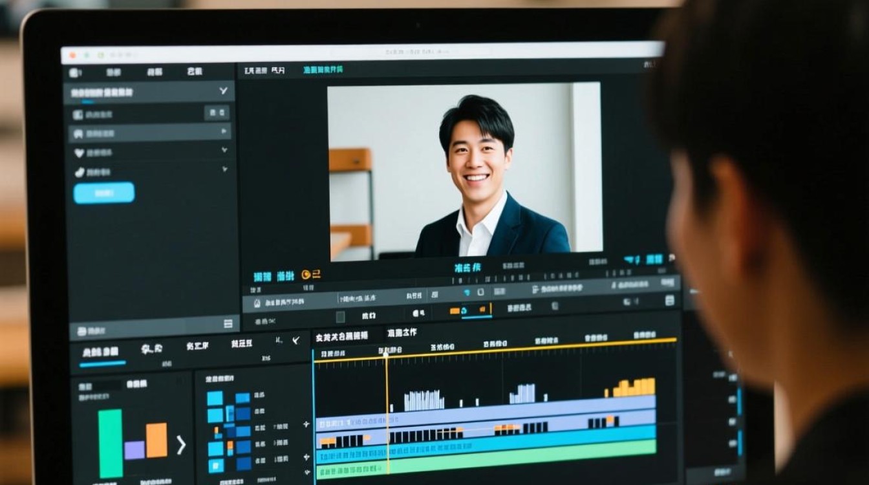Click the yellow range bar above the timeline
The image size is (869, 485).
click(x=495, y=350)
